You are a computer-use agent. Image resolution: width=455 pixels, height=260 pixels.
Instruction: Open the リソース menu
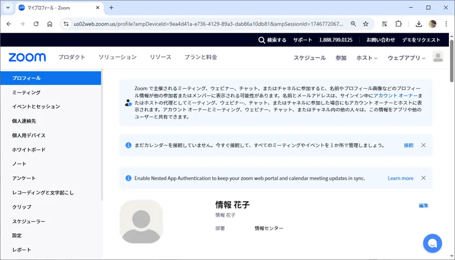click(160, 57)
